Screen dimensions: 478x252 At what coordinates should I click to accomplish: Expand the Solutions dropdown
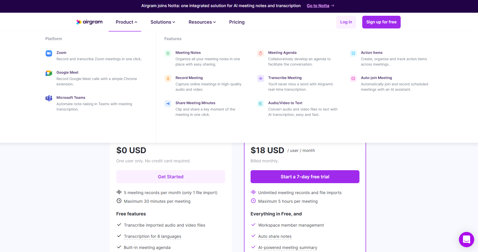[x=163, y=22]
